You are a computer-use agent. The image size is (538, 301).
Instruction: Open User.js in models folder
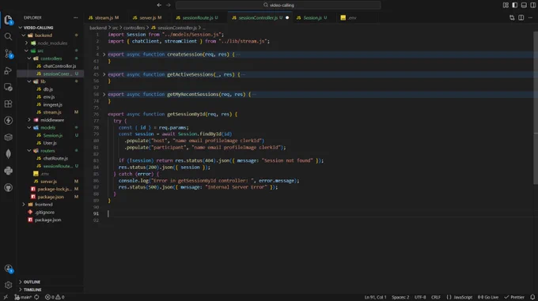pyautogui.click(x=50, y=143)
